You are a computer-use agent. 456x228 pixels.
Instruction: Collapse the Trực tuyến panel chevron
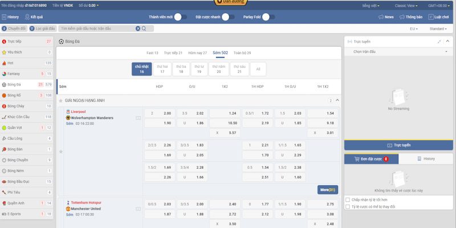(447, 41)
